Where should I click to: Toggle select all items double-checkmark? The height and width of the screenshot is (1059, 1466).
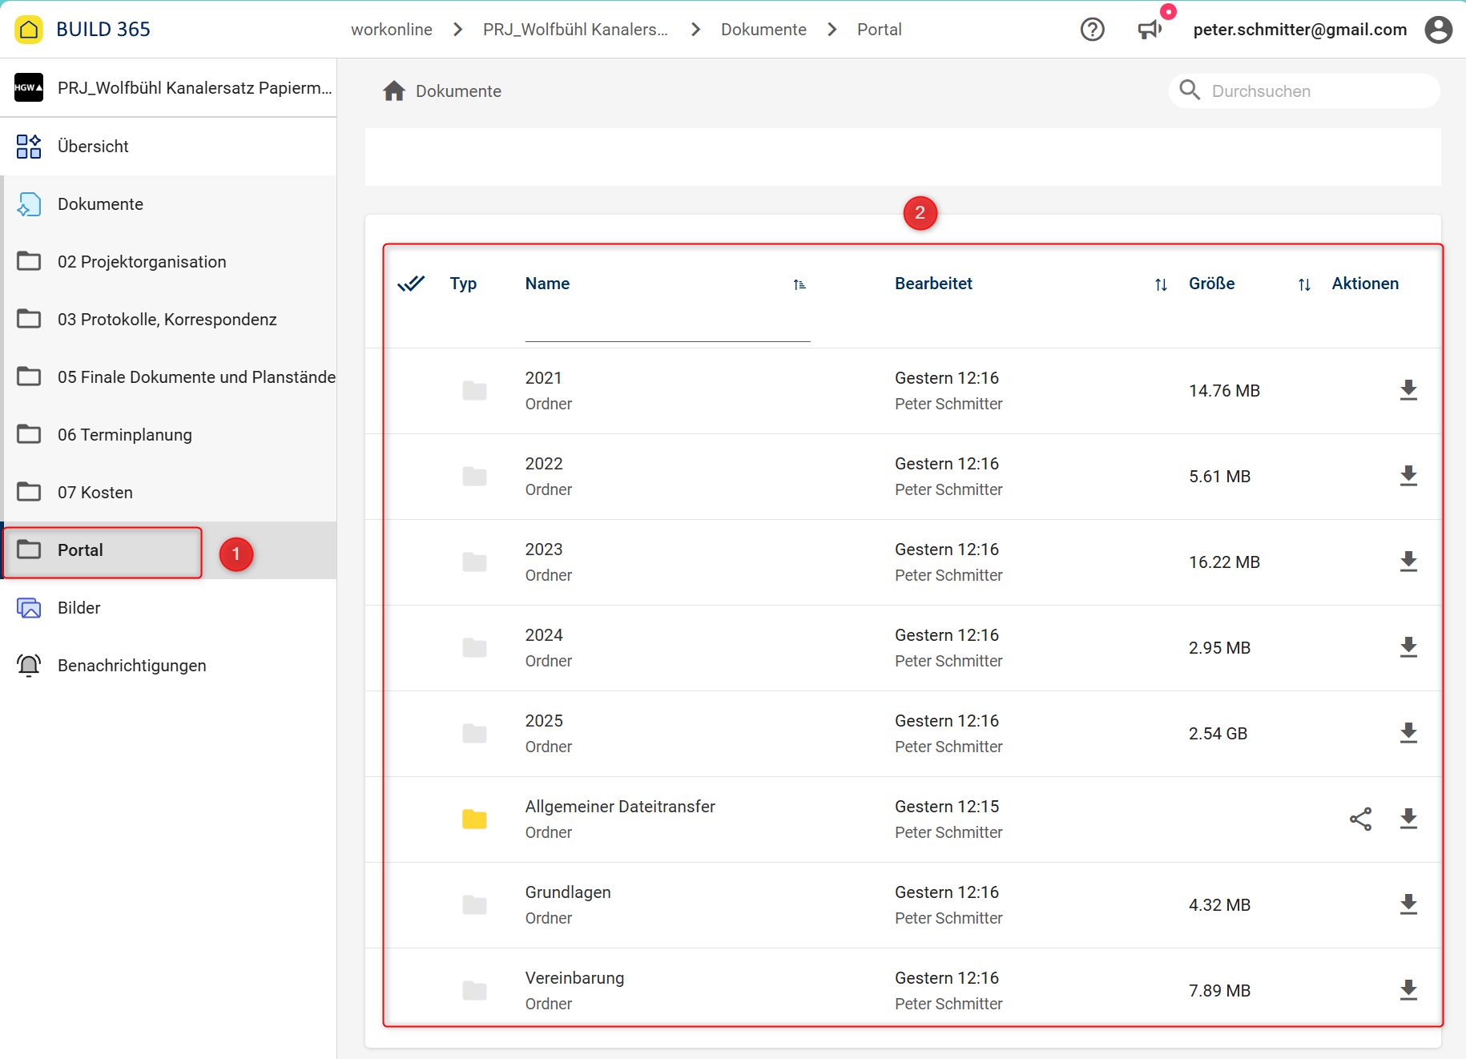pos(411,284)
